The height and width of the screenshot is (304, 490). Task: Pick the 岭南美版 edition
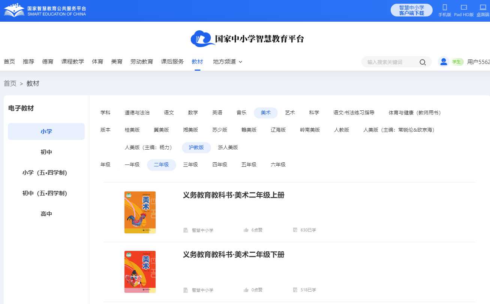click(x=310, y=130)
